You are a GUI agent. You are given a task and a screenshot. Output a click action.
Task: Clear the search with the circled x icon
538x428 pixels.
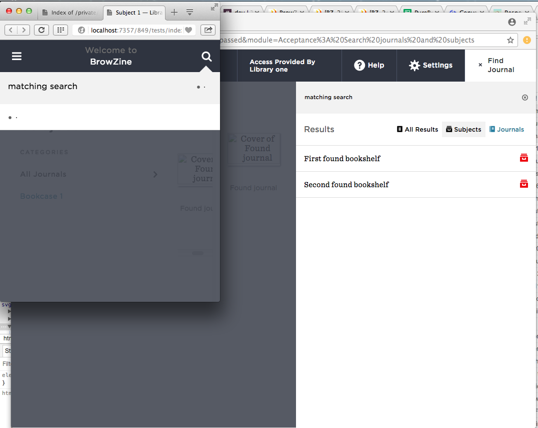point(525,98)
